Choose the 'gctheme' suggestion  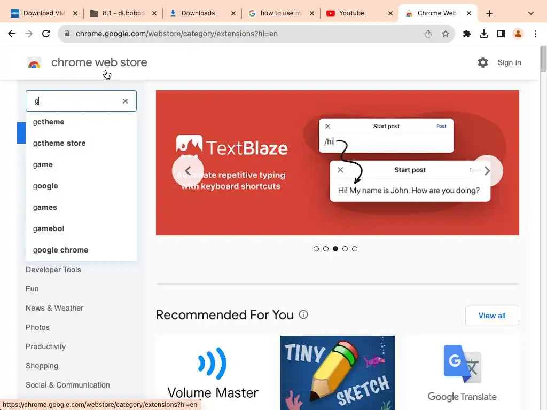click(x=81, y=122)
